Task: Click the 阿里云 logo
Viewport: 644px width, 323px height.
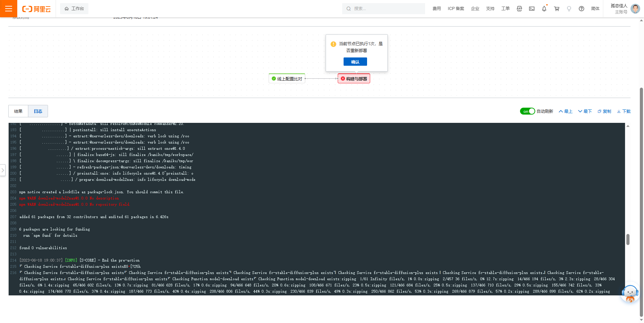Action: (x=36, y=9)
